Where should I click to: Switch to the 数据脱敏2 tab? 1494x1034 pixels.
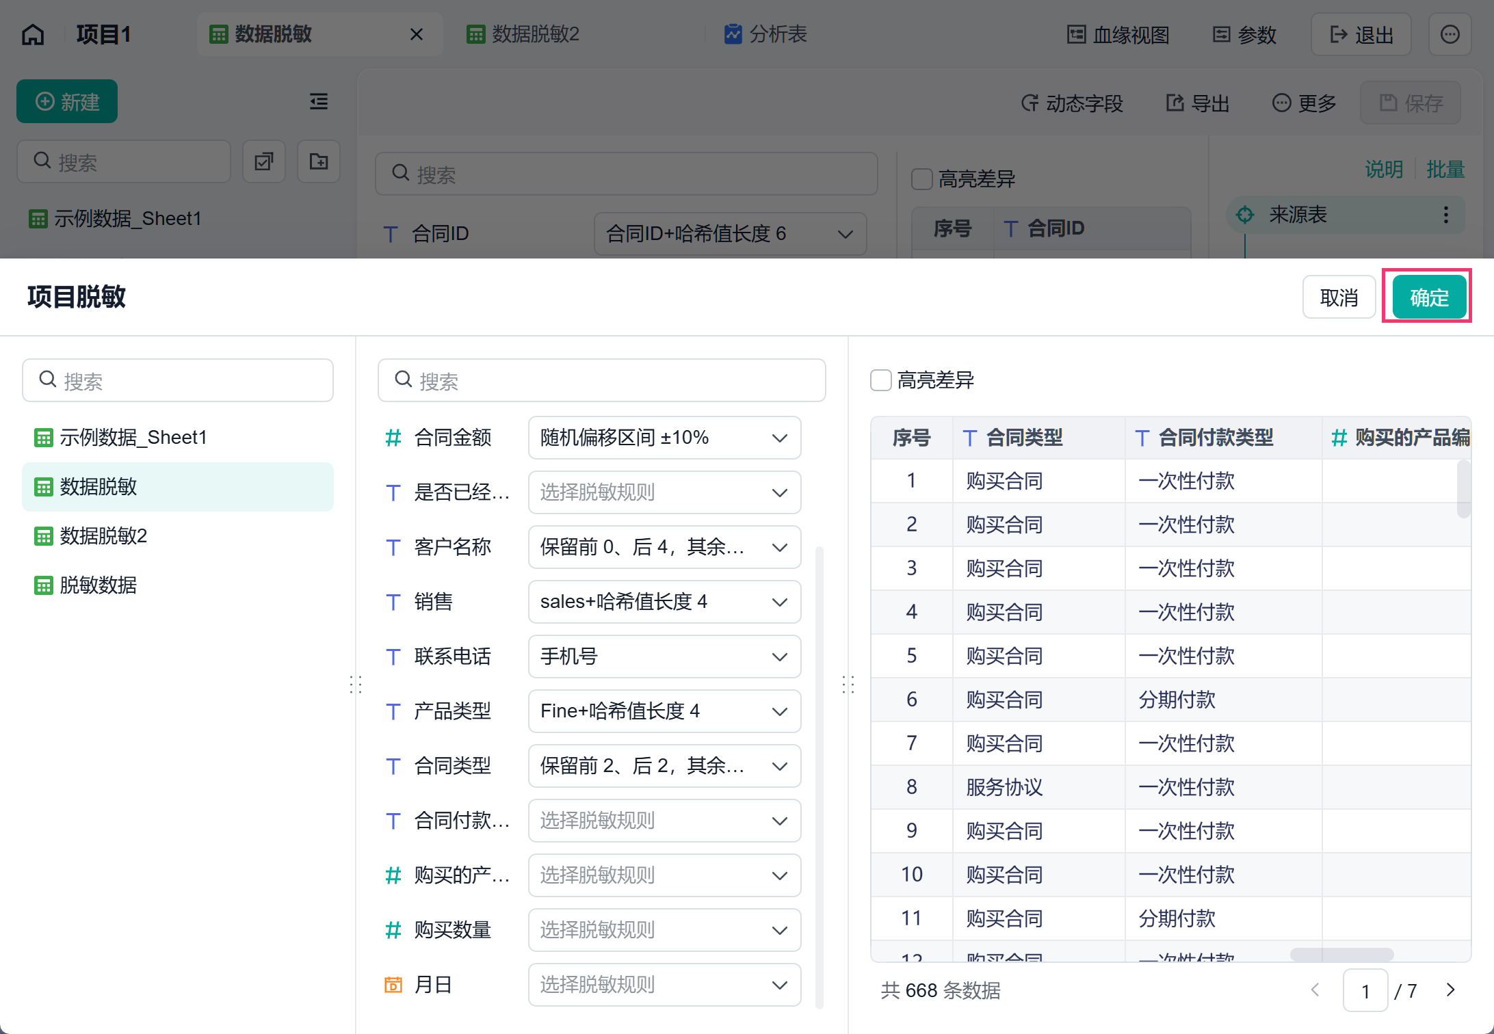point(523,34)
